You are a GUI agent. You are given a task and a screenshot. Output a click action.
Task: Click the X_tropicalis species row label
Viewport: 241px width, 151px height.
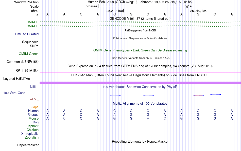point(30,134)
